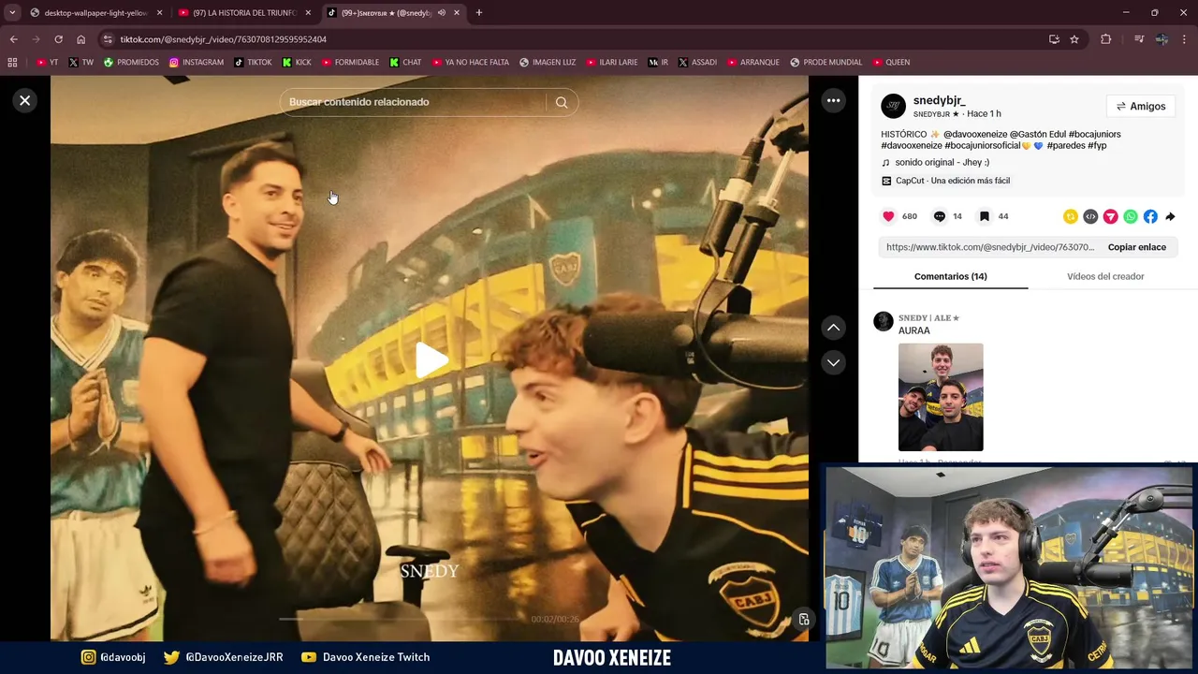Image resolution: width=1198 pixels, height=674 pixels.
Task: Mute the TikTok tab audio icon
Action: (x=441, y=13)
